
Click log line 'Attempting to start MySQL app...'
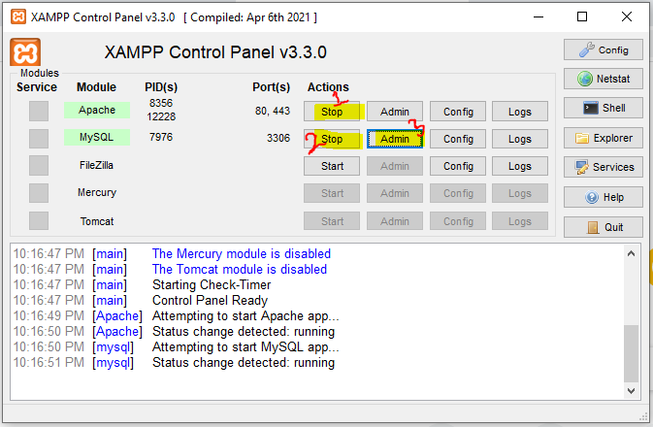click(x=245, y=347)
